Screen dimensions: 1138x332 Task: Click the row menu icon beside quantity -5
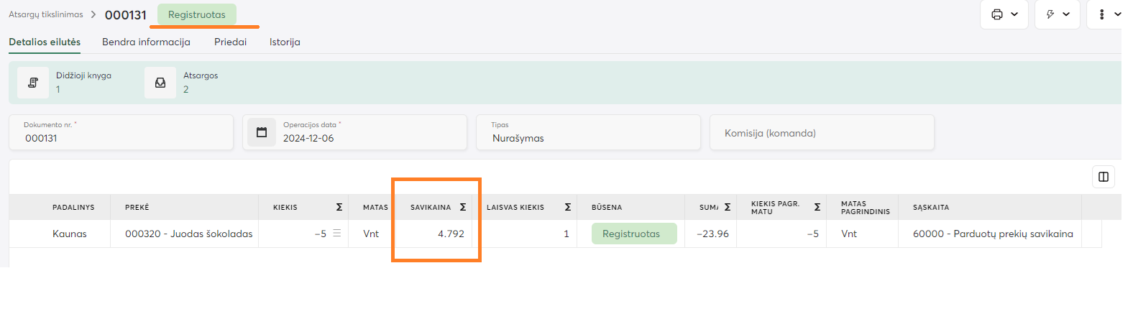point(336,234)
